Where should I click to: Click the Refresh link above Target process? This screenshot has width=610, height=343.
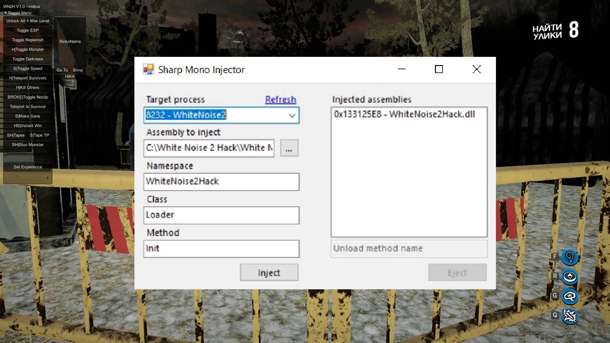click(280, 99)
